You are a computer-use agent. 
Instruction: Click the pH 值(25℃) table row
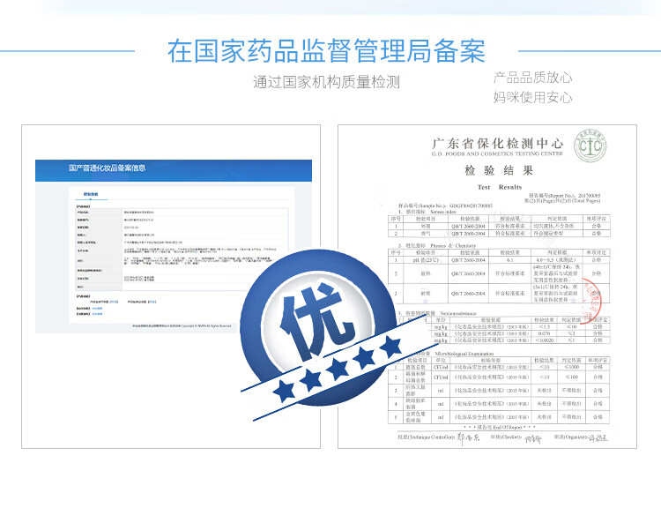tap(499, 260)
